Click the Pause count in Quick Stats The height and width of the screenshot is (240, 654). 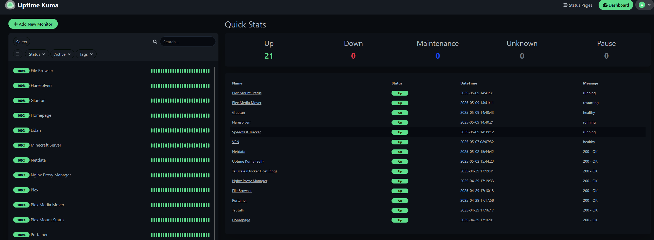pyautogui.click(x=606, y=56)
